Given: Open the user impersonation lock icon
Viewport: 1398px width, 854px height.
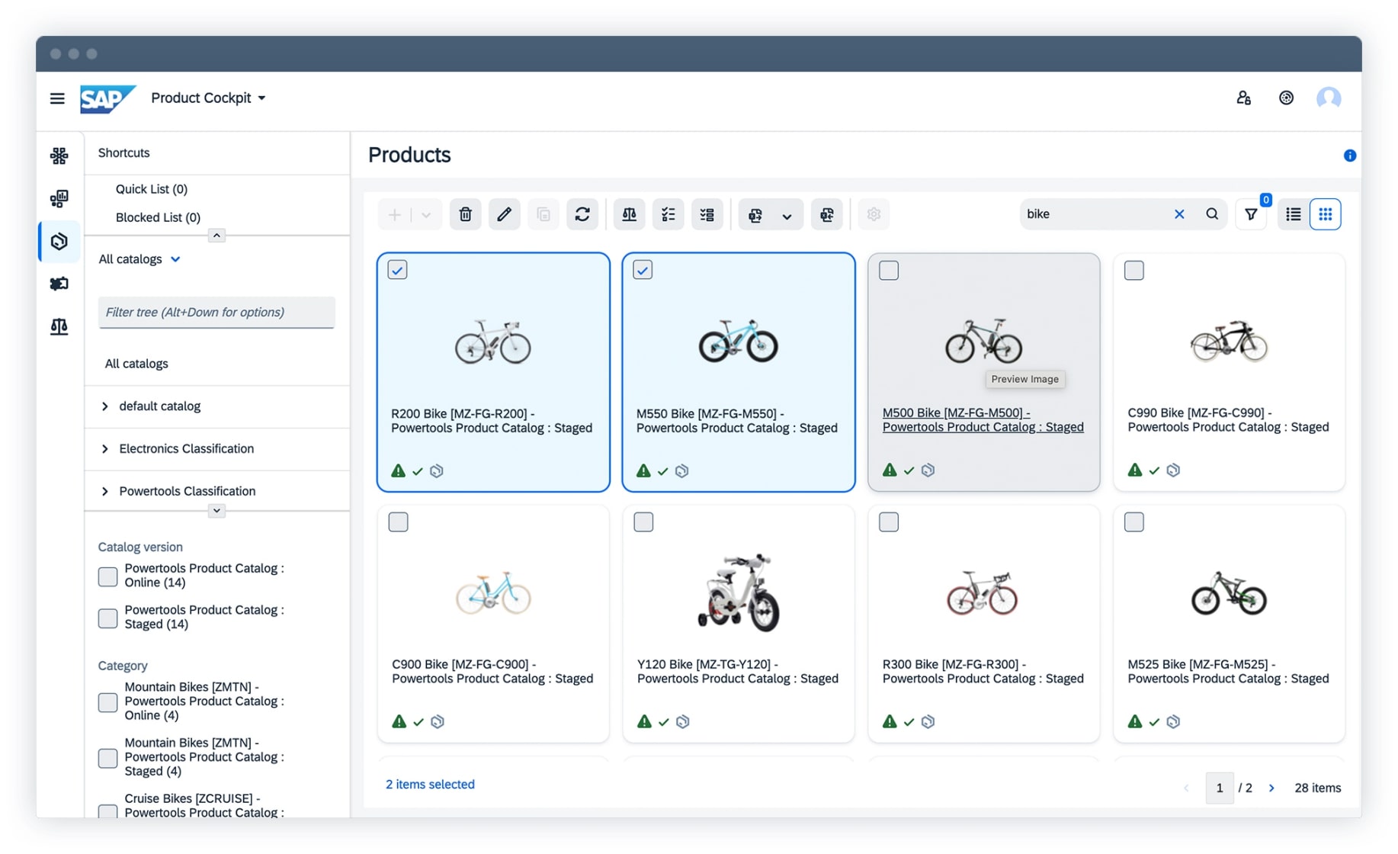Looking at the screenshot, I should (x=1243, y=98).
